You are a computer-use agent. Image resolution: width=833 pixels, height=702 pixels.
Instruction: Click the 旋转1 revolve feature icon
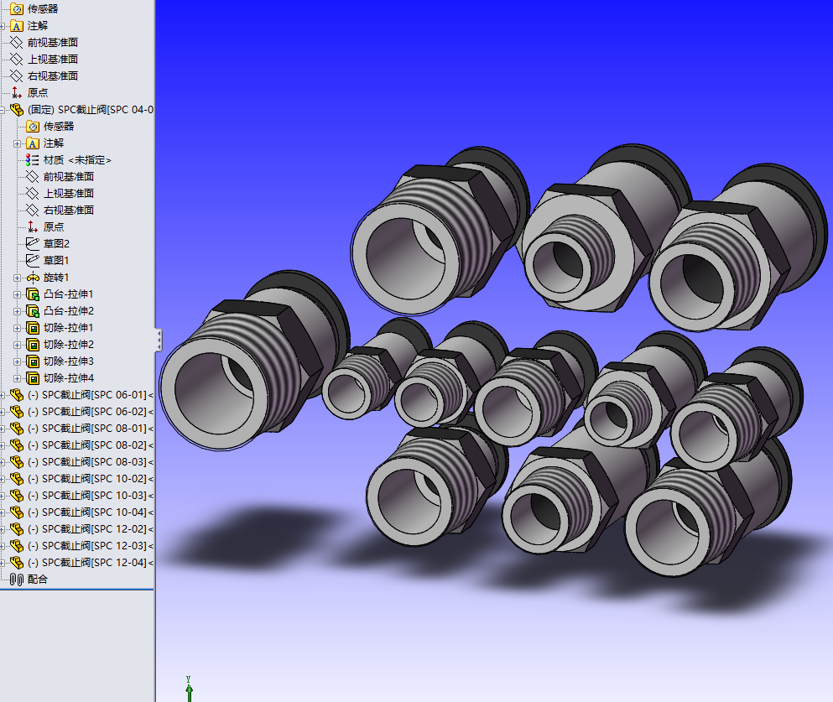click(x=33, y=278)
